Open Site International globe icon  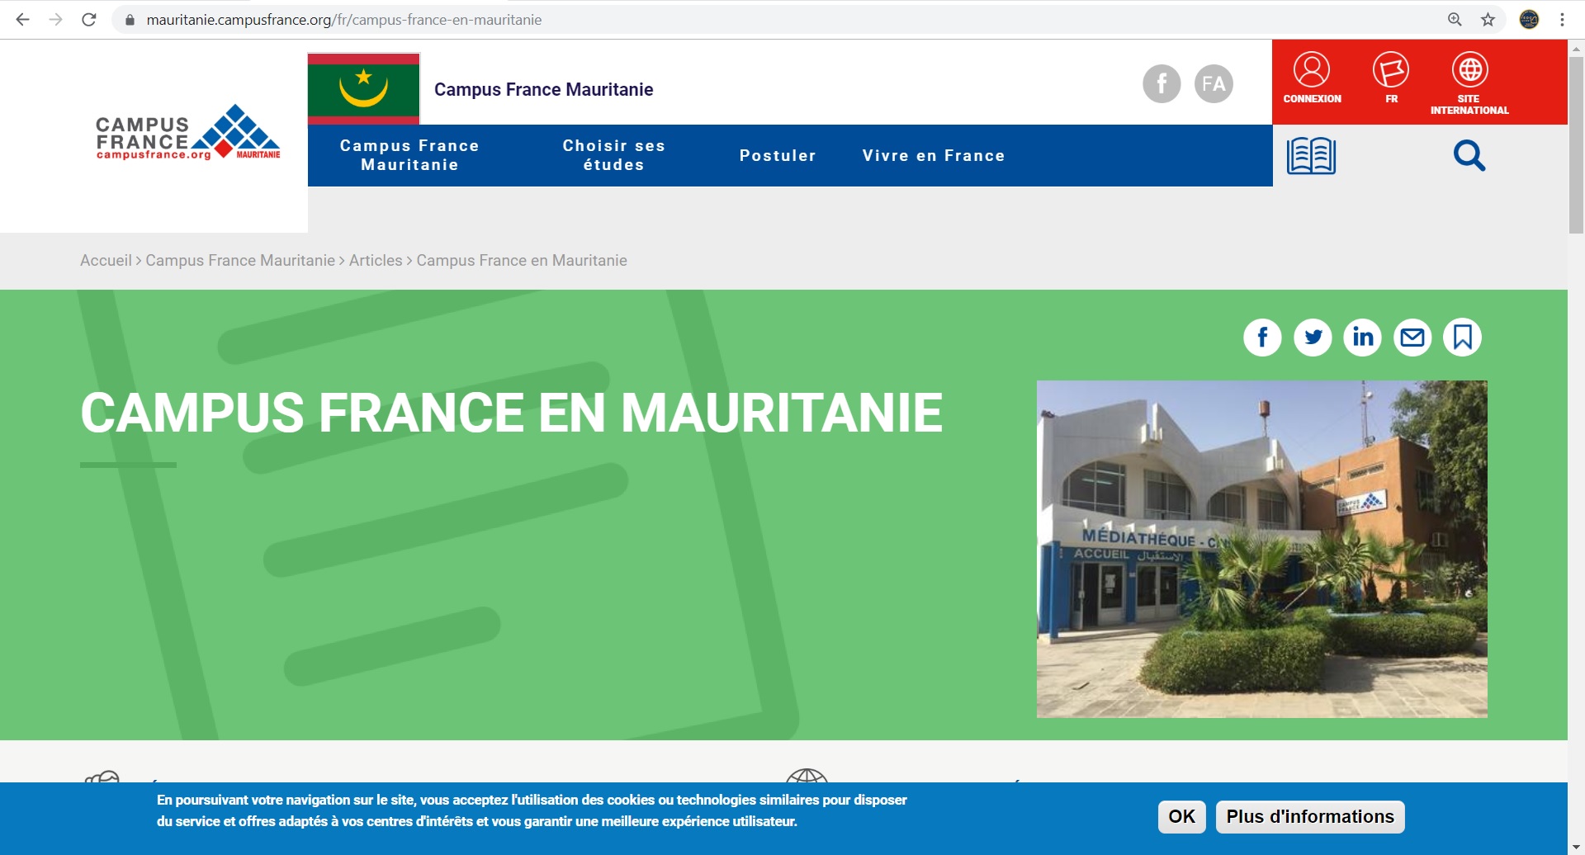tap(1469, 83)
